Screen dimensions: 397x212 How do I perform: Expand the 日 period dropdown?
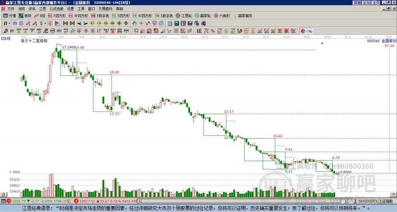(6, 23)
